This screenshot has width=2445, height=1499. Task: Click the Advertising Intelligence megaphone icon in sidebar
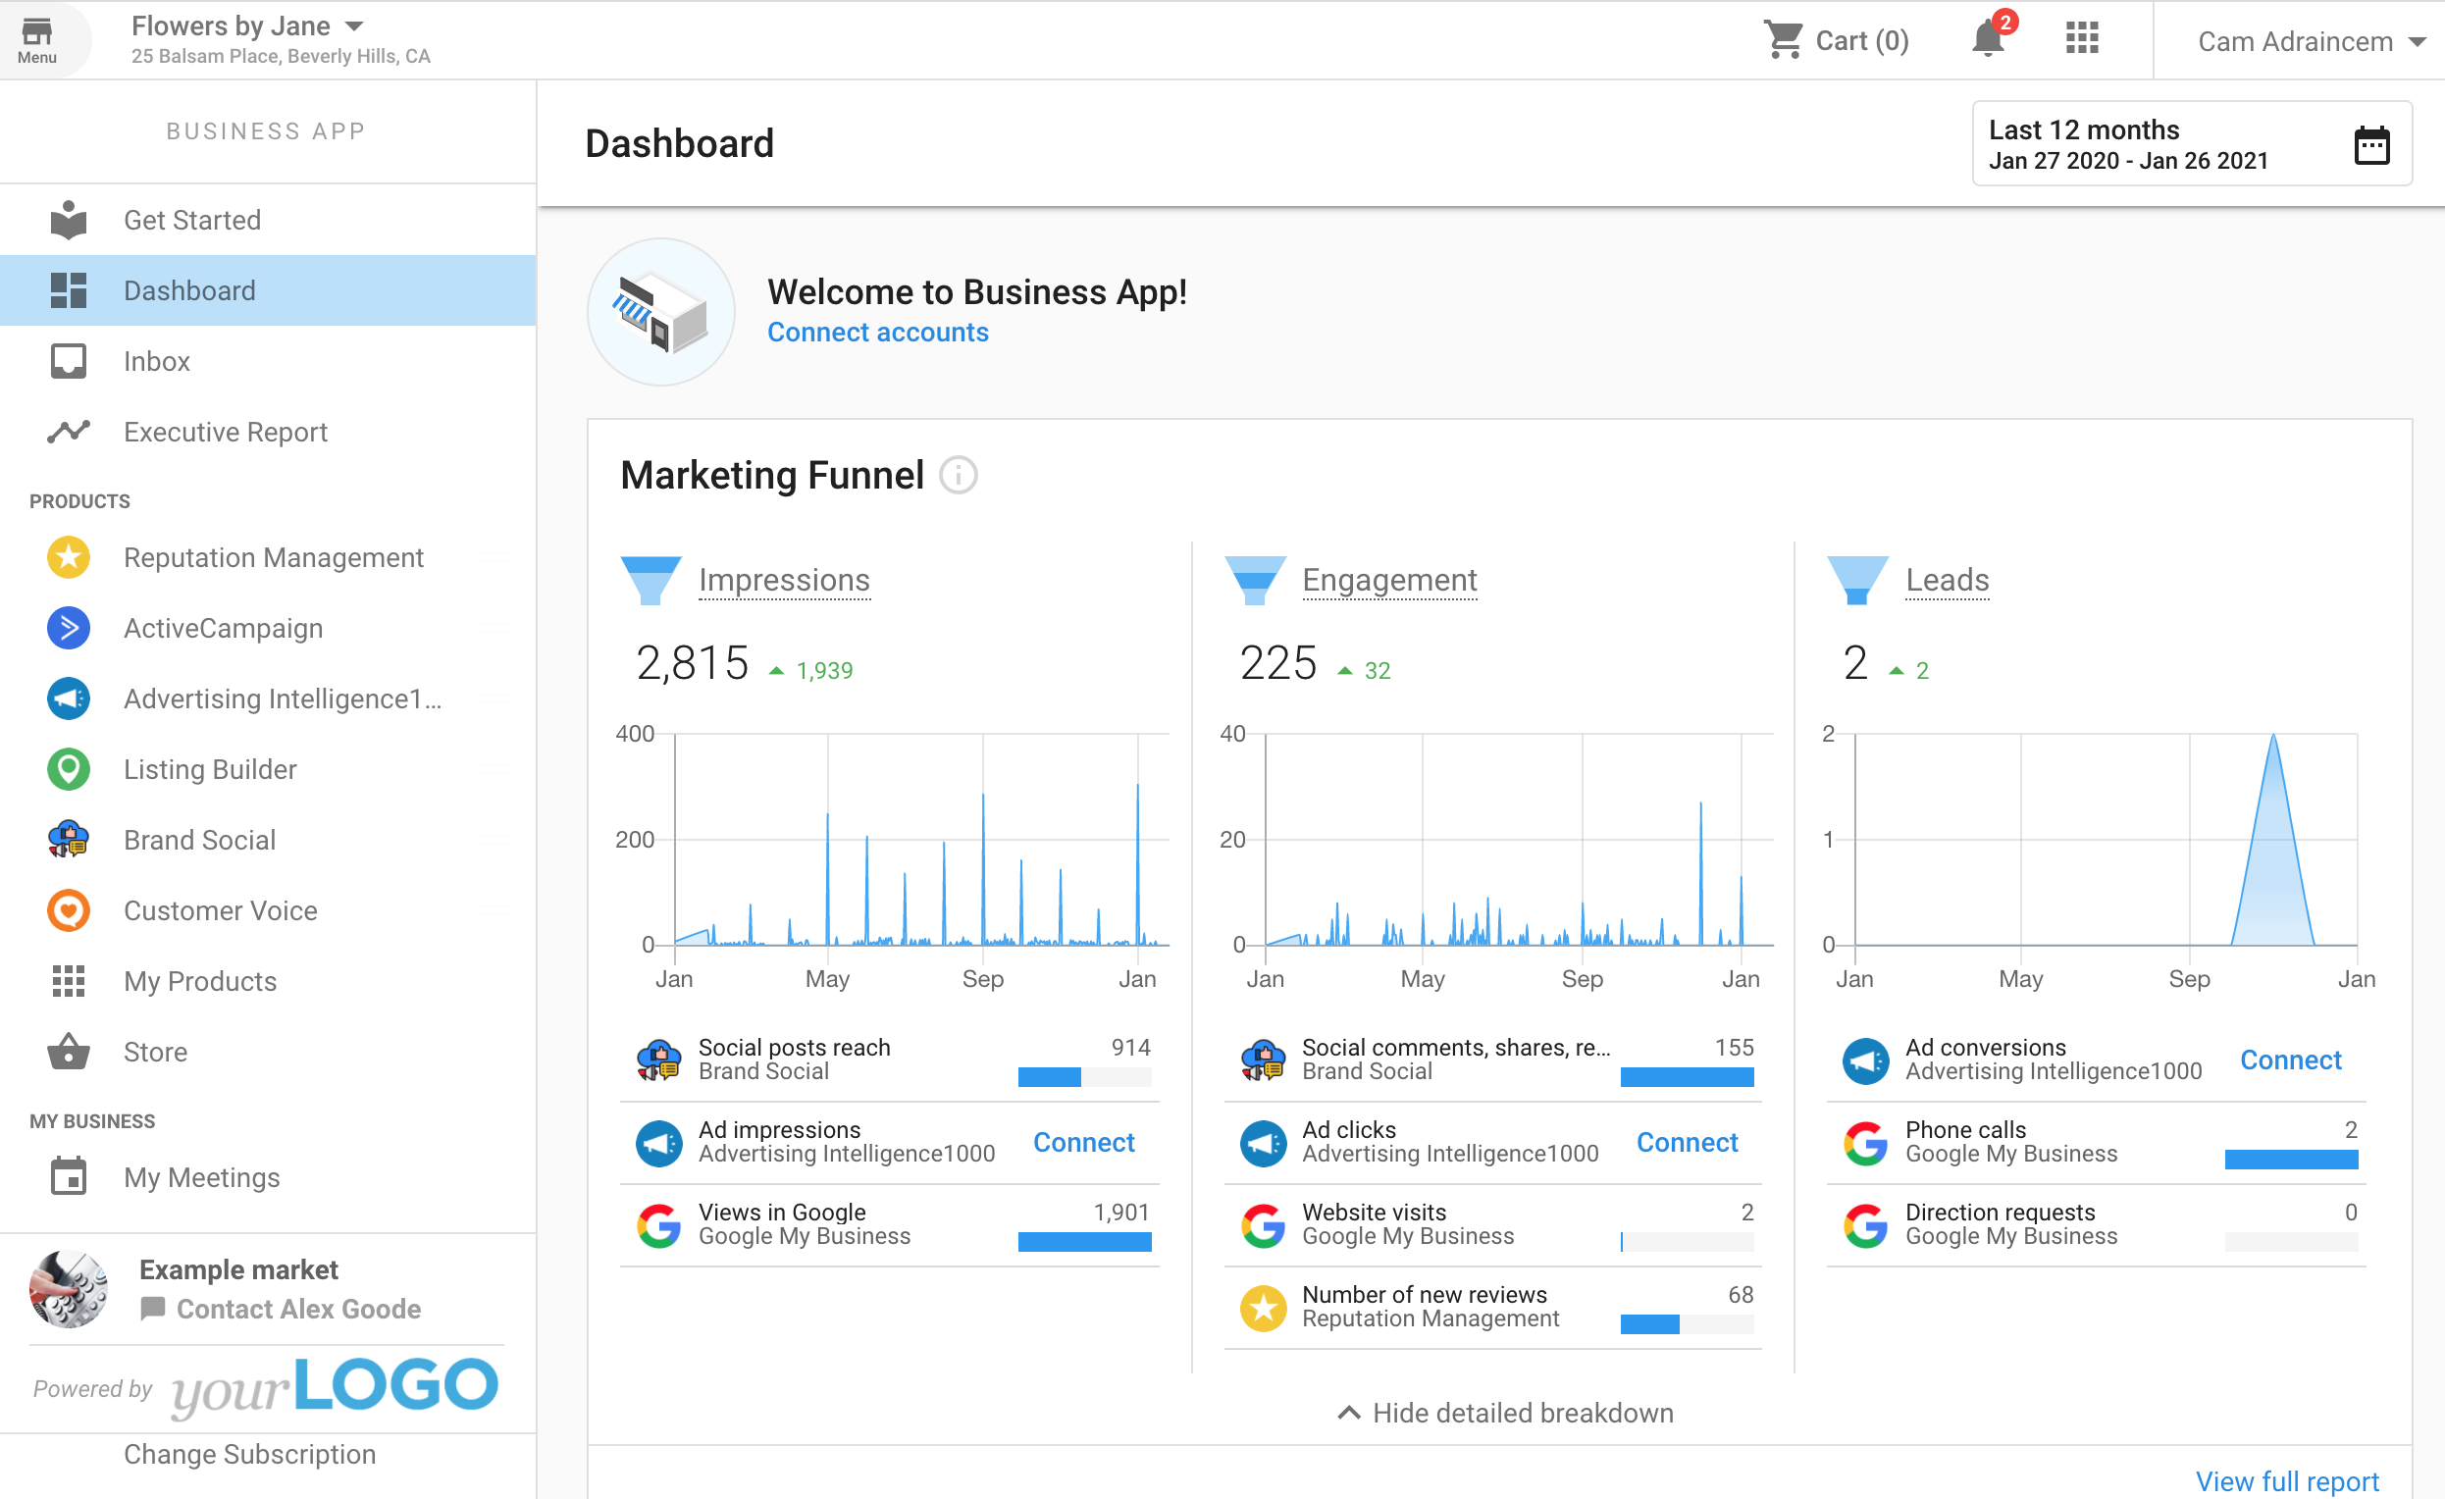coord(69,698)
